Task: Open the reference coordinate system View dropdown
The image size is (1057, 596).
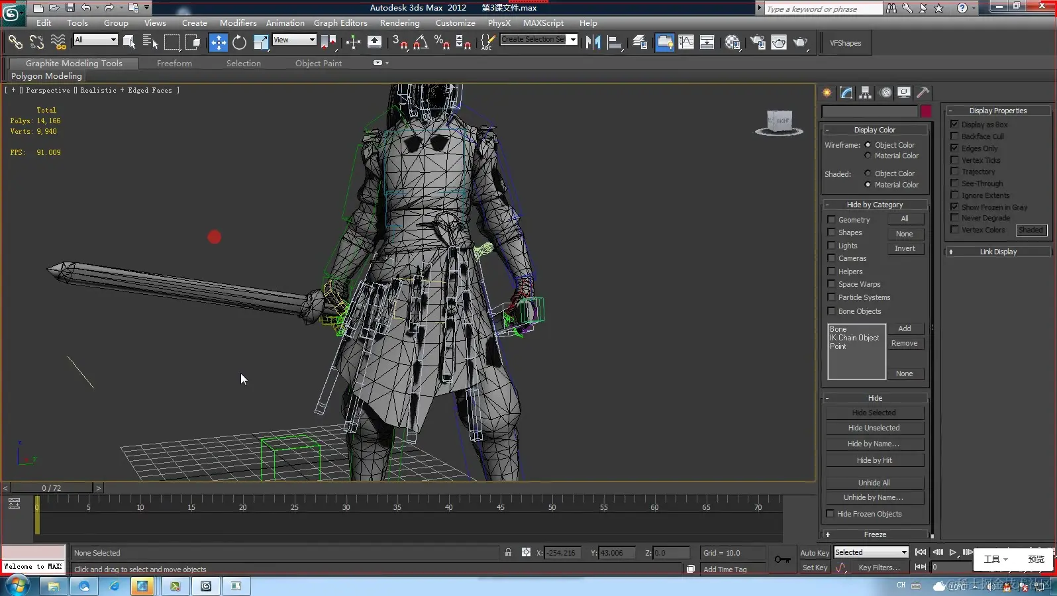Action: [x=294, y=40]
